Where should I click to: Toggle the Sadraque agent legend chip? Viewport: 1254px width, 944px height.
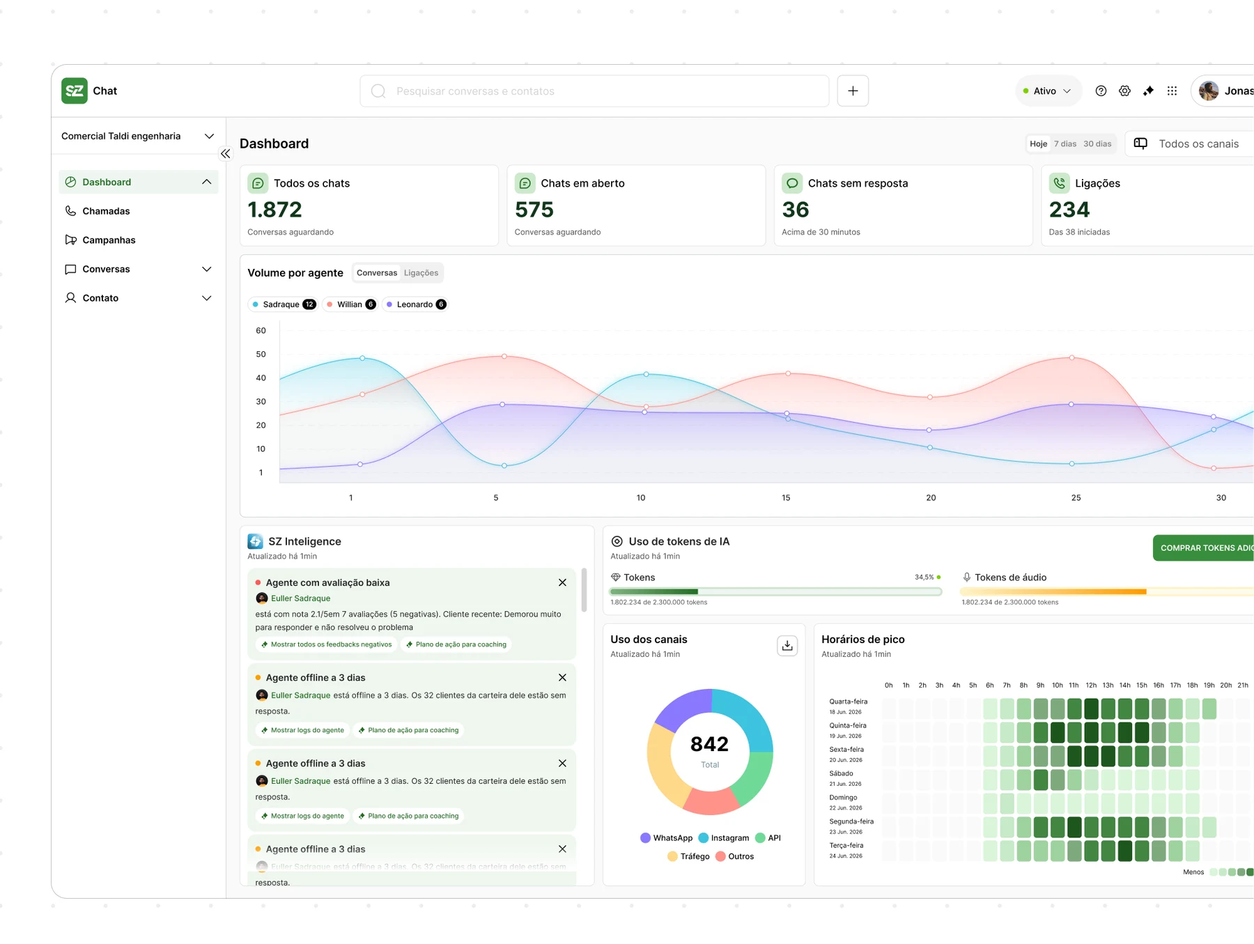pos(284,304)
